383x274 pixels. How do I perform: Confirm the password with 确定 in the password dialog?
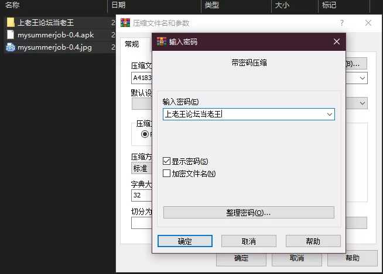185,241
